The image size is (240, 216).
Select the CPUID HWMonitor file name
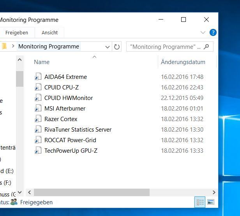click(69, 98)
